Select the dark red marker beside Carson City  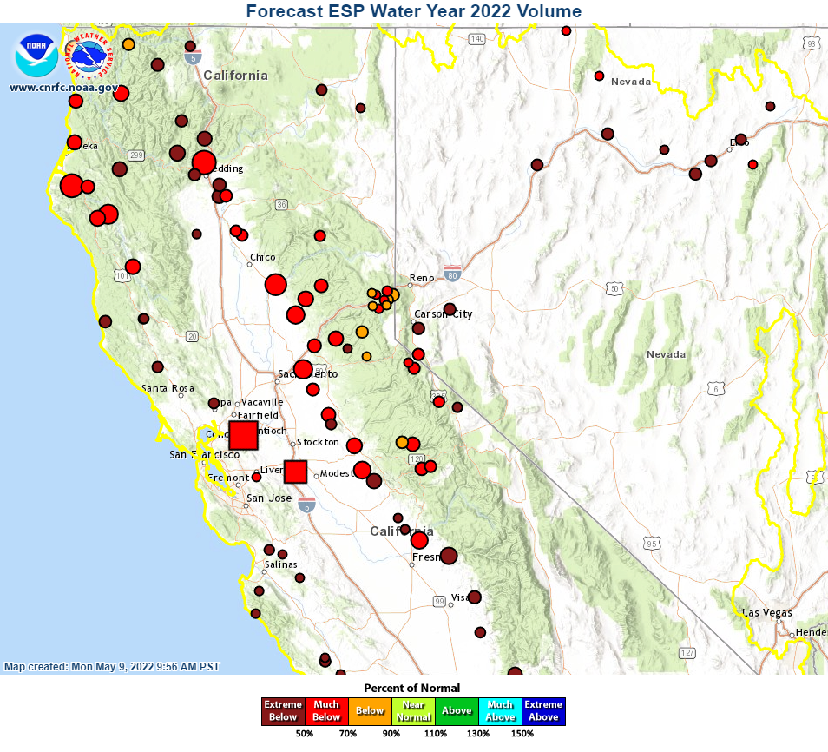click(450, 309)
